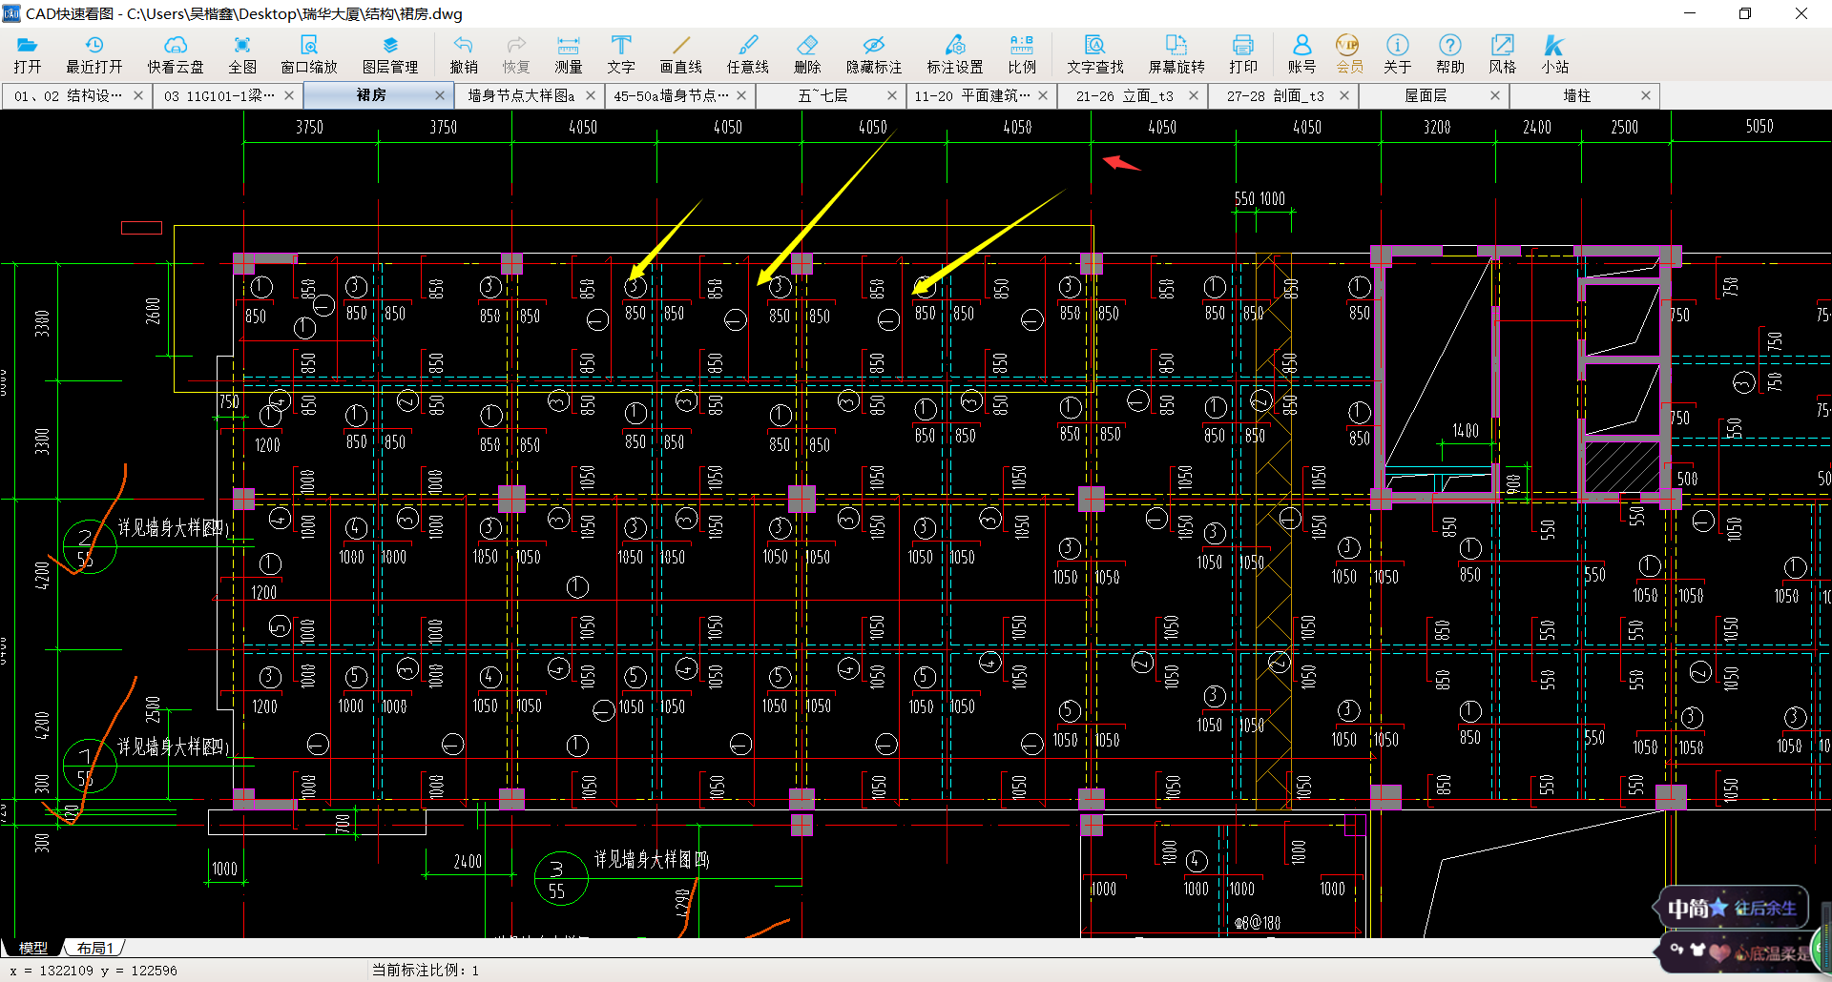Select the 文字 text tool
The image size is (1832, 982).
click(621, 54)
